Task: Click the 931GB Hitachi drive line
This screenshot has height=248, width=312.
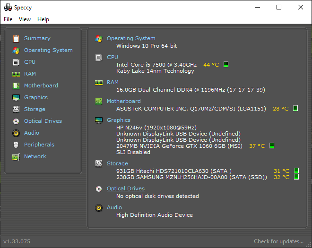Action: (x=174, y=171)
